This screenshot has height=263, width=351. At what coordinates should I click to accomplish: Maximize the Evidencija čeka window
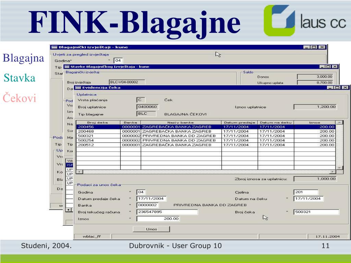point(338,87)
